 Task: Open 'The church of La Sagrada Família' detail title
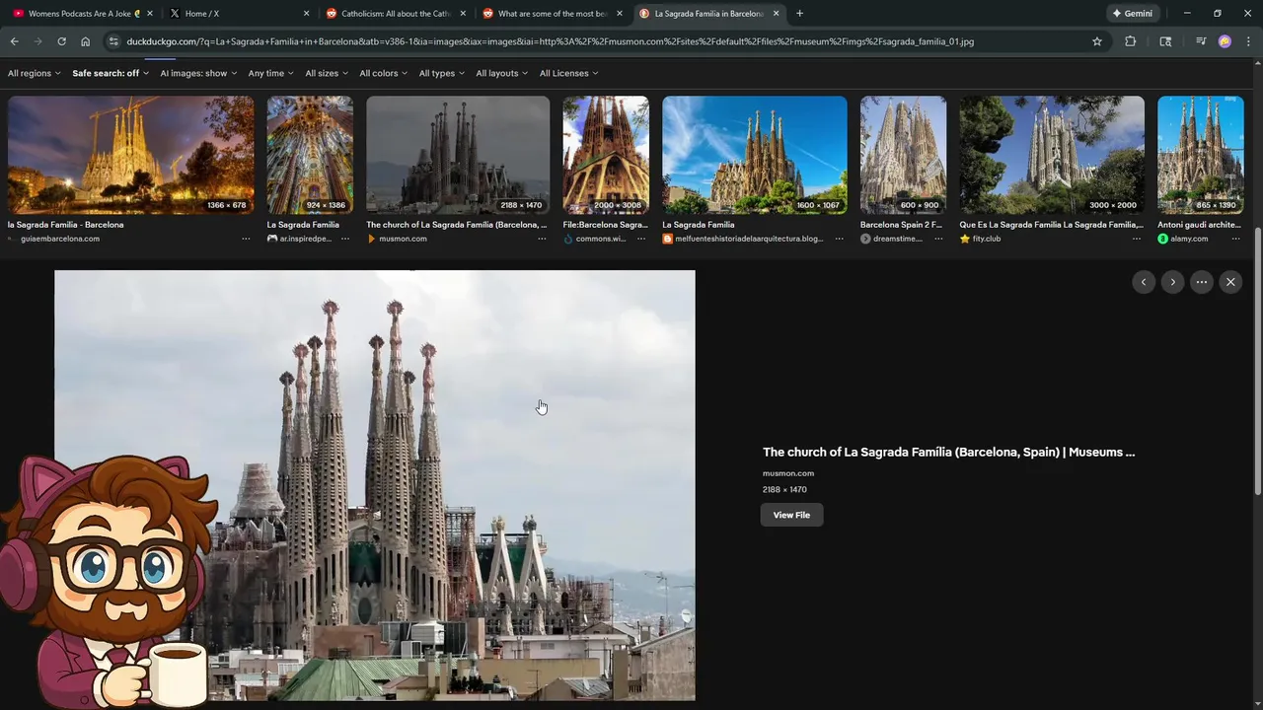click(x=948, y=452)
